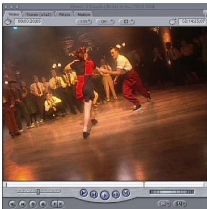Click the Play In to Out button
Image resolution: width=207 pixels, height=209 pixels.
point(94,194)
